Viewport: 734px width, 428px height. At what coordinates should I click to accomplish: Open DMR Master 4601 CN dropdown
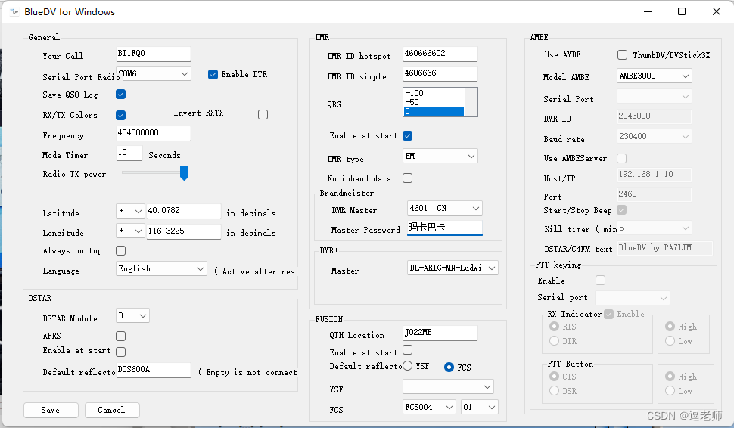[445, 208]
